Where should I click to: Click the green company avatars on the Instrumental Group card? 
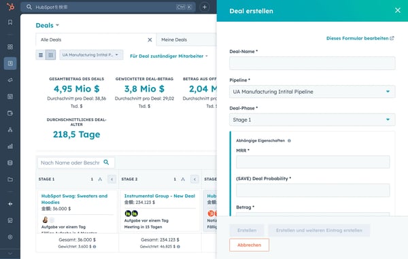[131, 213]
